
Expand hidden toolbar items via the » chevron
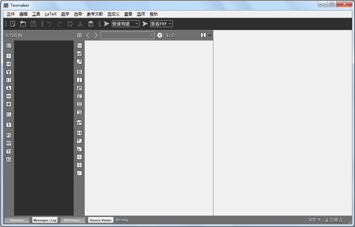(210, 35)
